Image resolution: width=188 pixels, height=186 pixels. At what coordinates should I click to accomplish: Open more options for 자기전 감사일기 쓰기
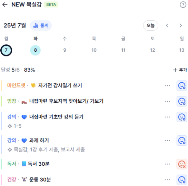(x=167, y=85)
